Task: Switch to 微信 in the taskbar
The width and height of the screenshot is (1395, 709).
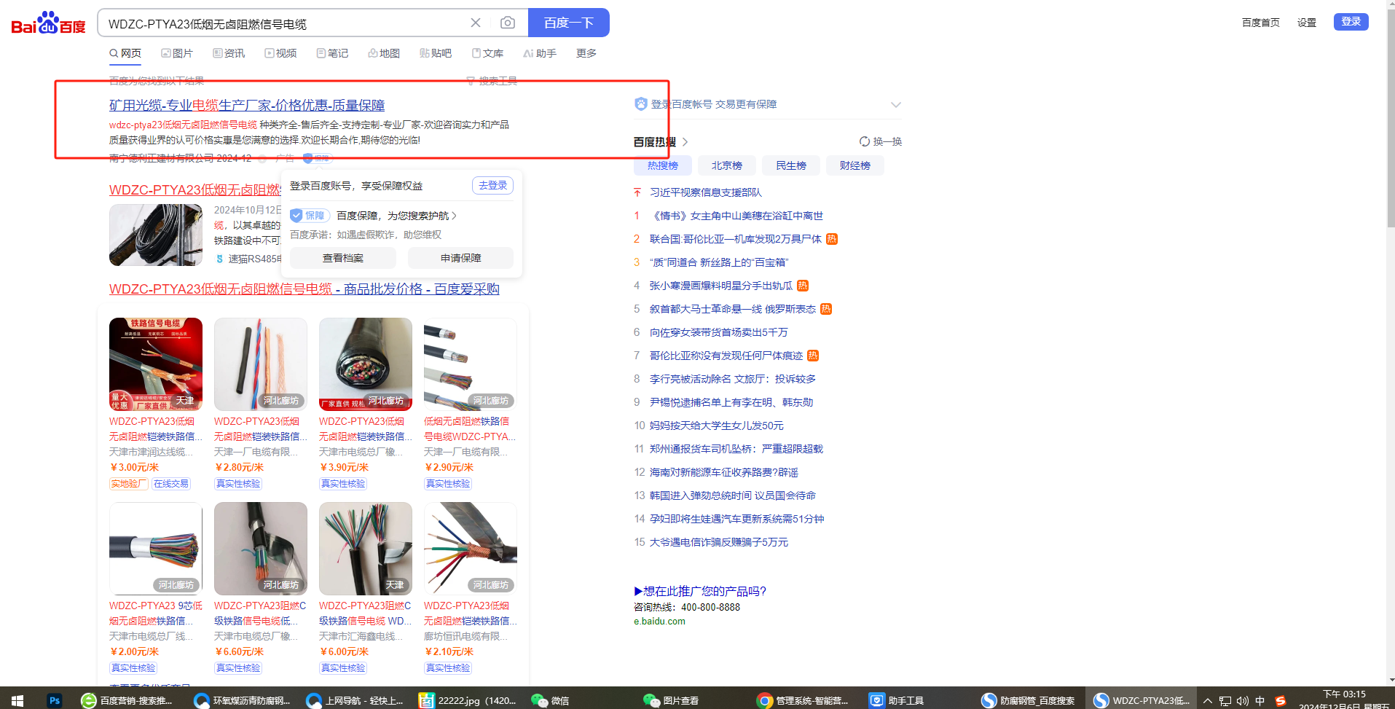Action: [x=550, y=700]
